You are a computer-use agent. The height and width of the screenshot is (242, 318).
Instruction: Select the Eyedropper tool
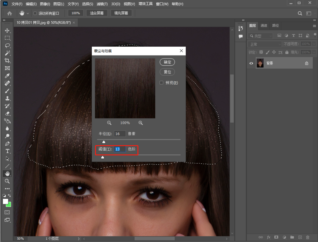coord(7,76)
